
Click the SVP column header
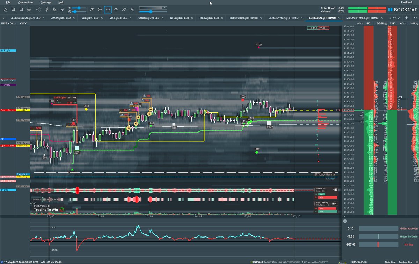pyautogui.click(x=413, y=23)
